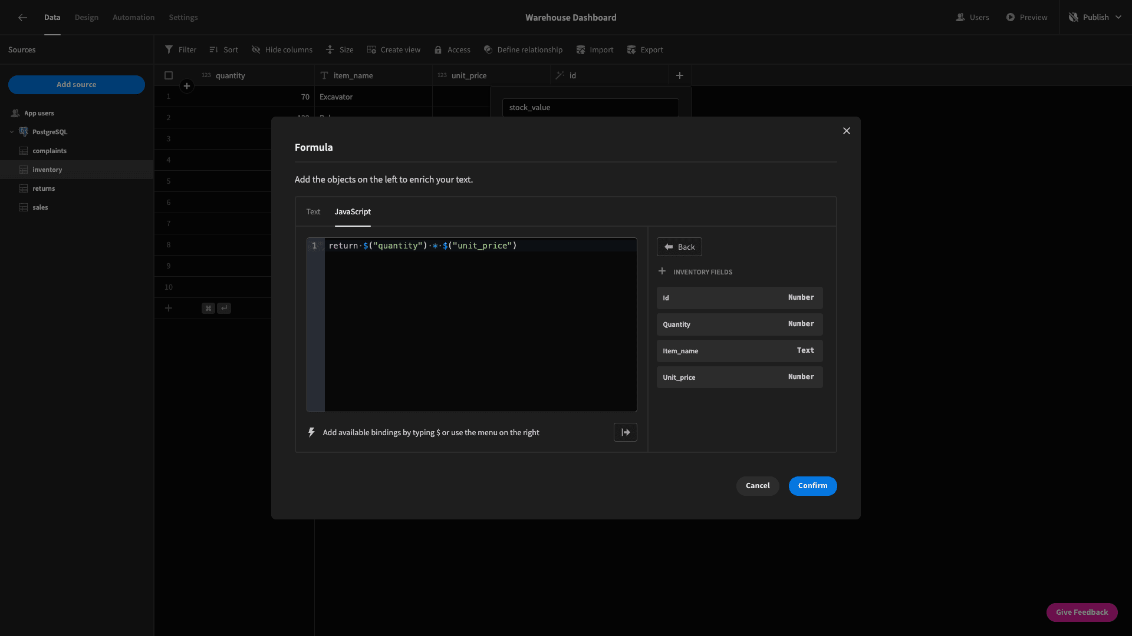Click the Import toolbar button
The height and width of the screenshot is (636, 1132).
[x=594, y=50]
